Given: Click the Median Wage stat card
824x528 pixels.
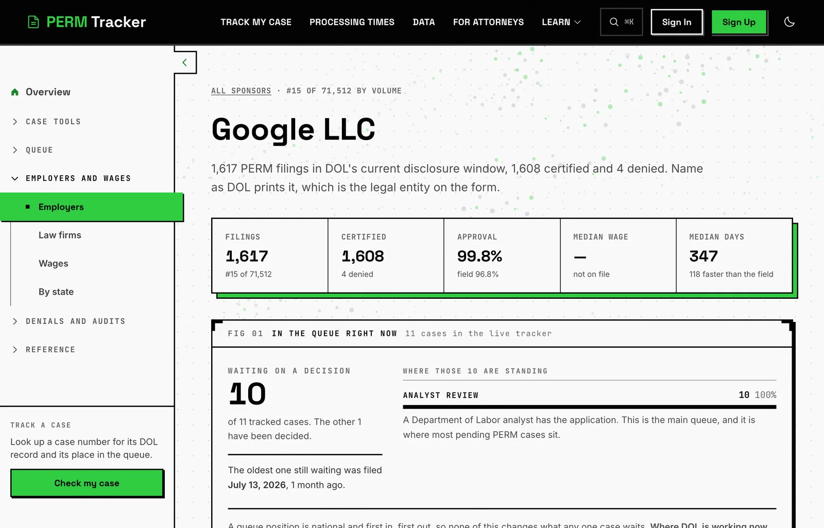Looking at the screenshot, I should click(x=618, y=256).
